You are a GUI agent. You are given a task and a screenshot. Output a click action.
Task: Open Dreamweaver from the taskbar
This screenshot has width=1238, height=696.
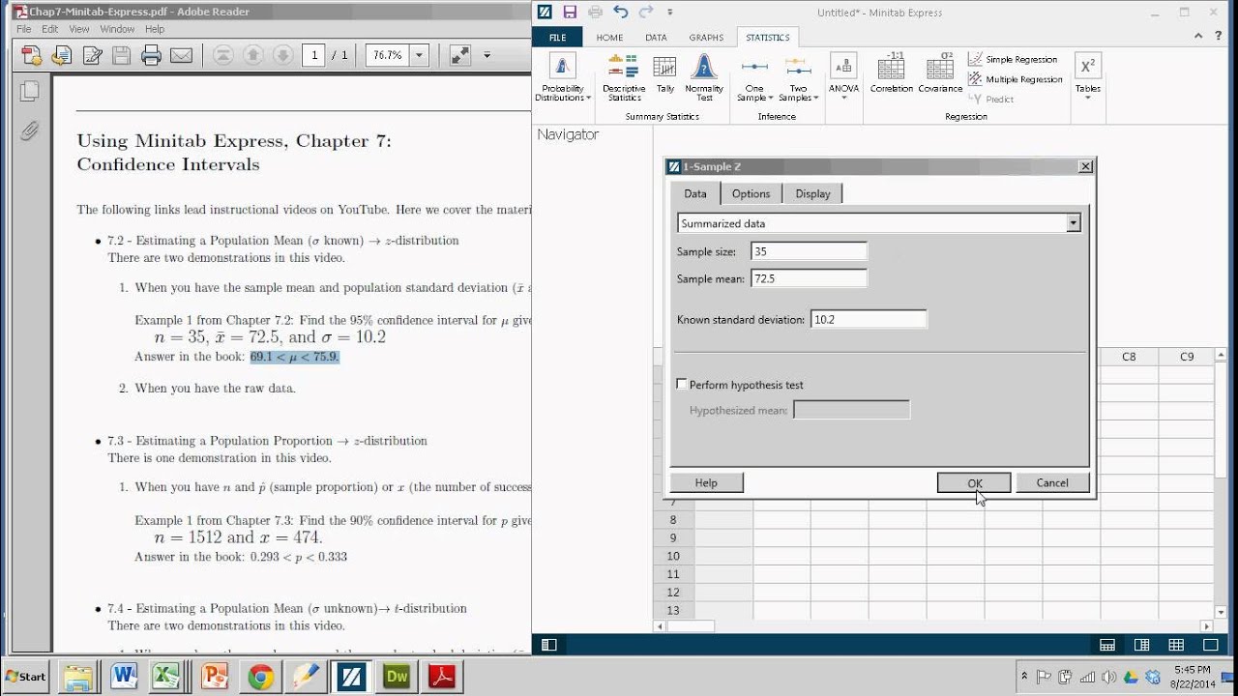[x=397, y=677]
